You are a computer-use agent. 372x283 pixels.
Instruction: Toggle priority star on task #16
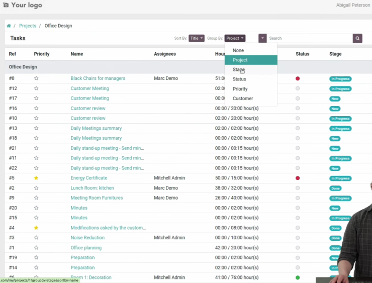36,108
